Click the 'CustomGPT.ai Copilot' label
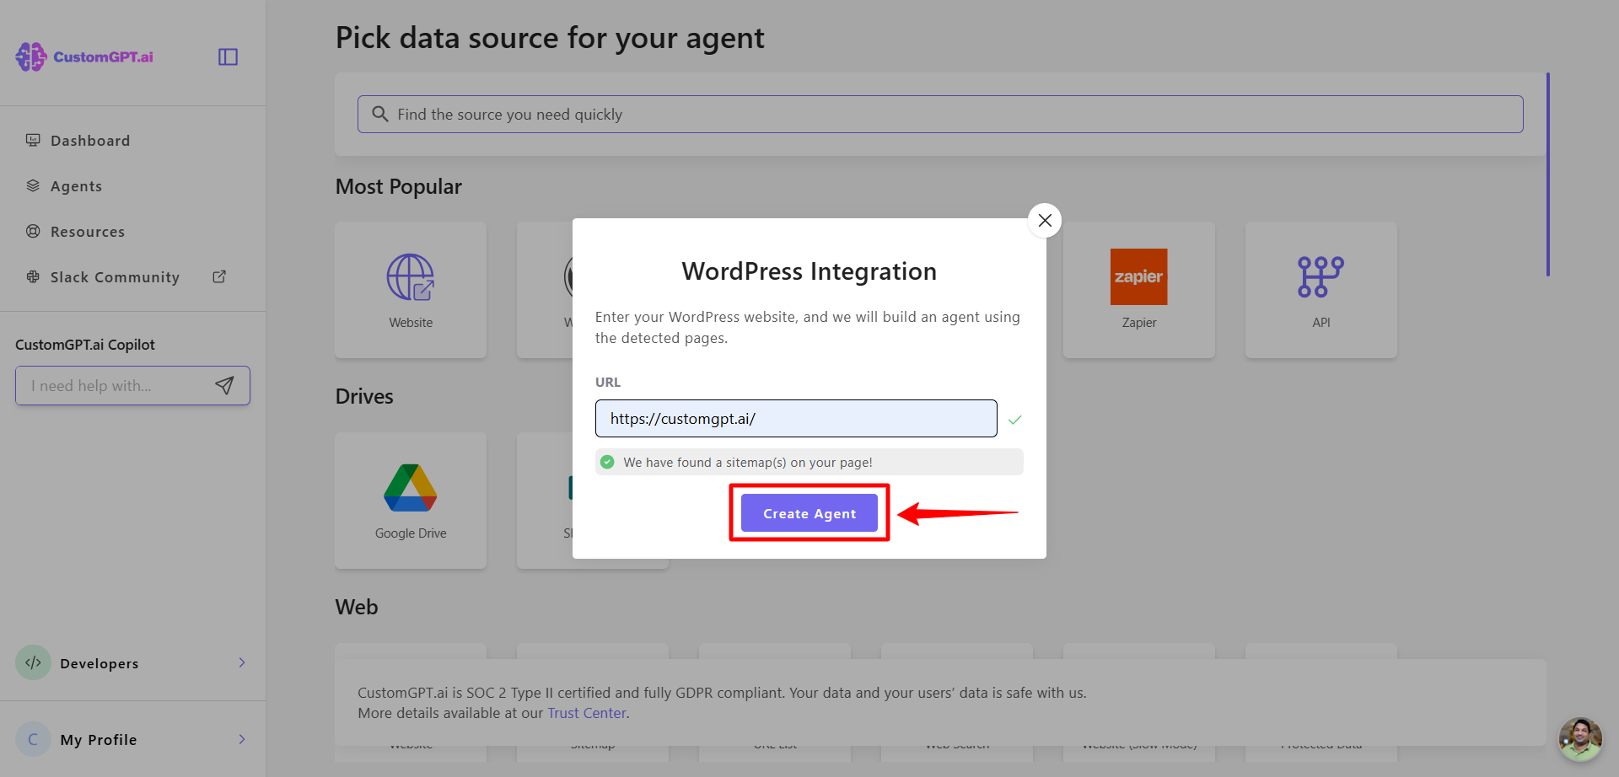The image size is (1619, 777). [x=85, y=345]
